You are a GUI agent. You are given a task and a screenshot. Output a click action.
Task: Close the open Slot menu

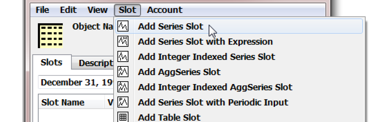tap(127, 10)
